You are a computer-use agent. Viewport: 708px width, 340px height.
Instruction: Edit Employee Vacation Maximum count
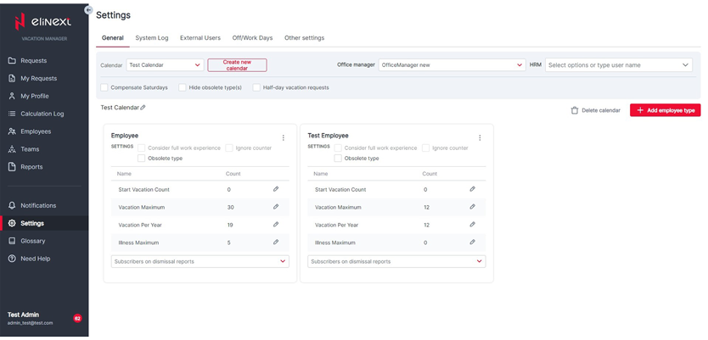pos(276,207)
